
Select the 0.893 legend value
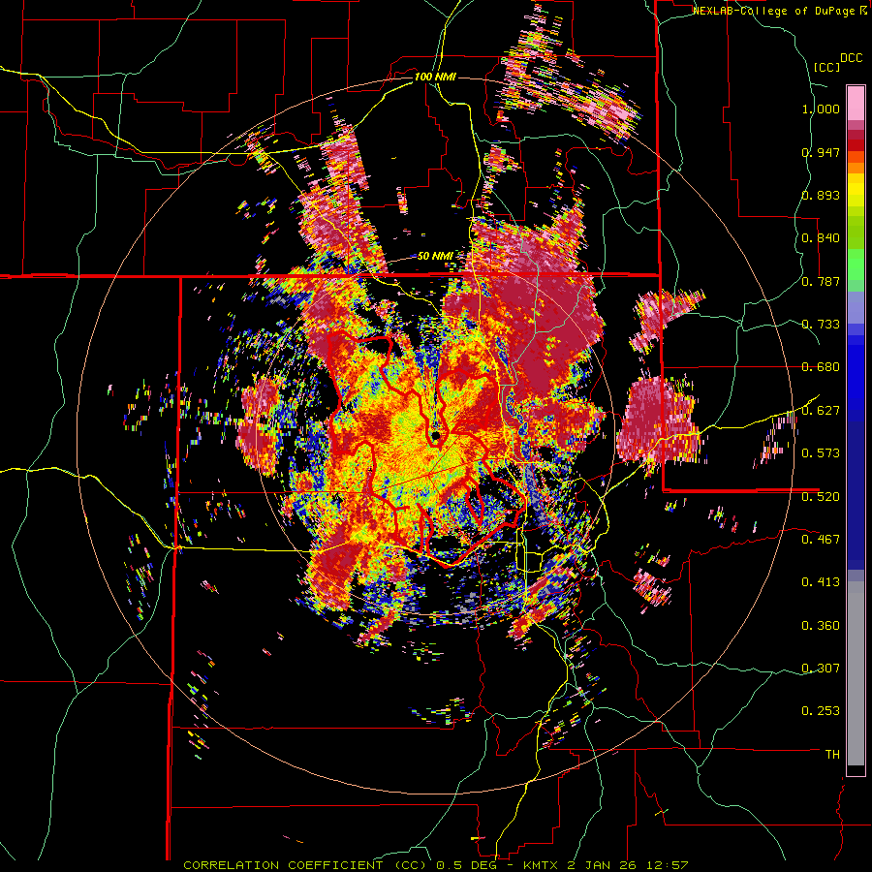coord(821,195)
